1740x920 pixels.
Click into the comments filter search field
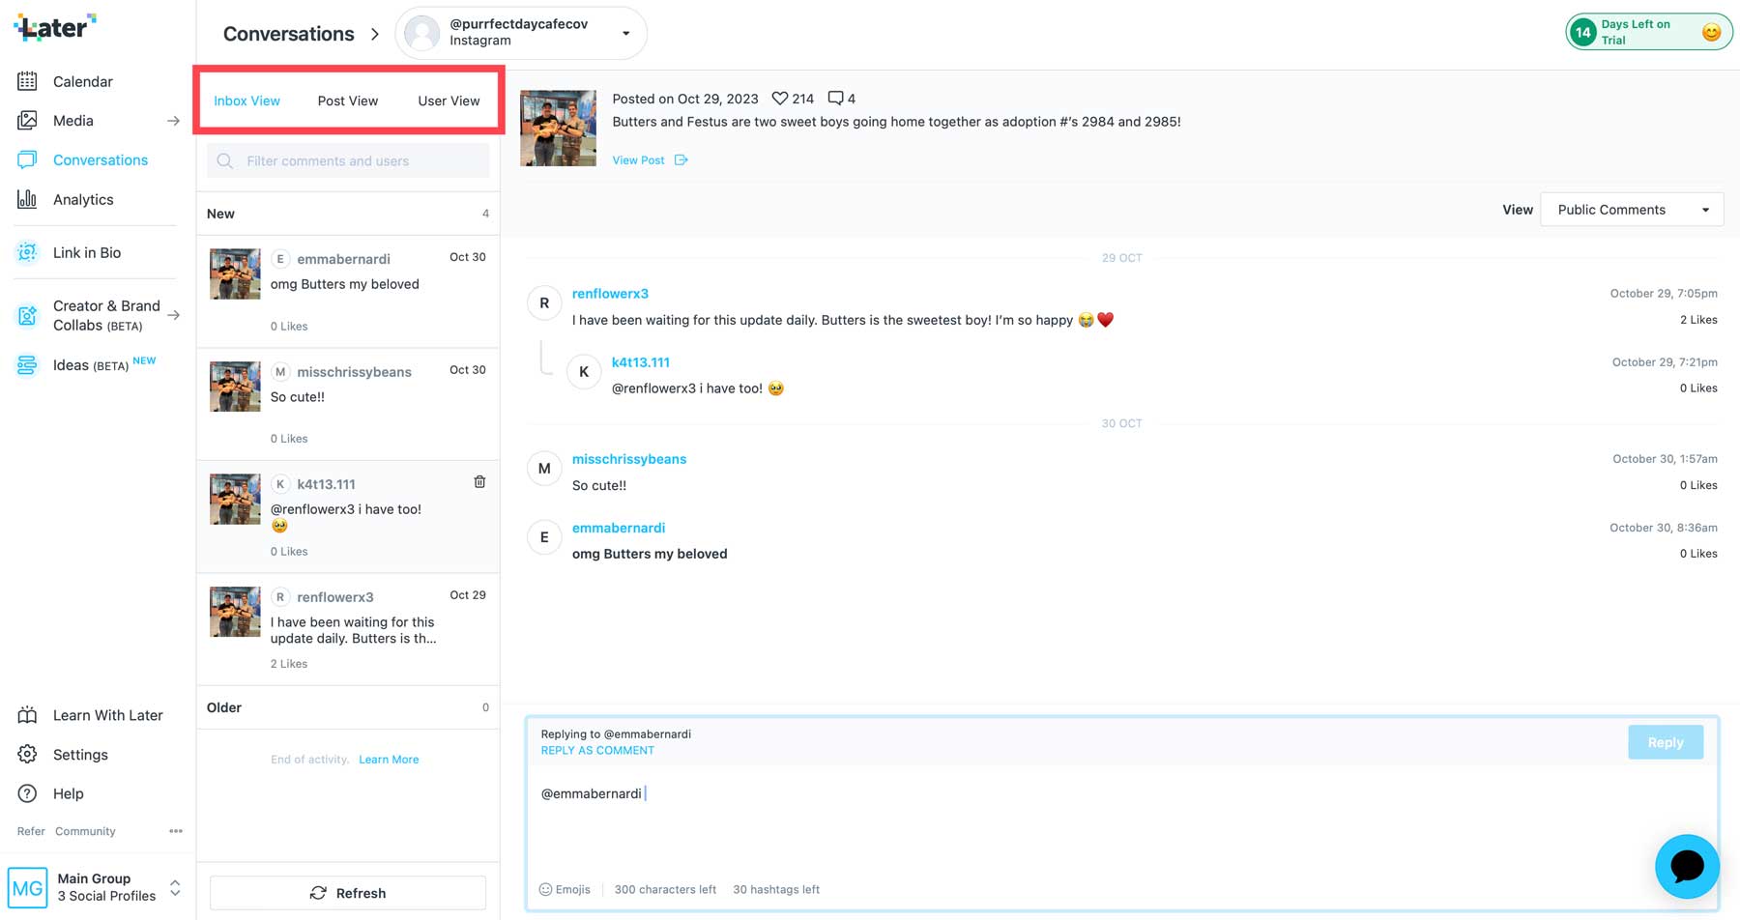point(348,160)
